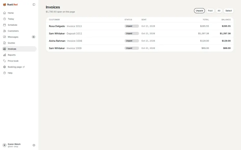This screenshot has width=241, height=150.
Task: Click Unpaid status badge for Invoice 1013
Action: (132, 26)
